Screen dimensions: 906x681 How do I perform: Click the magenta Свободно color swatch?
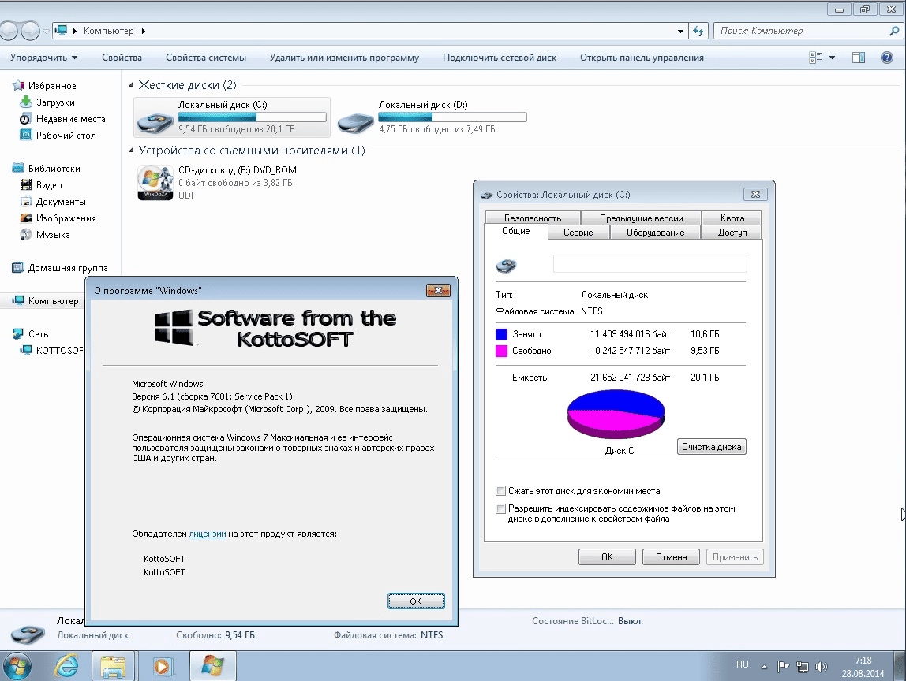coord(502,351)
